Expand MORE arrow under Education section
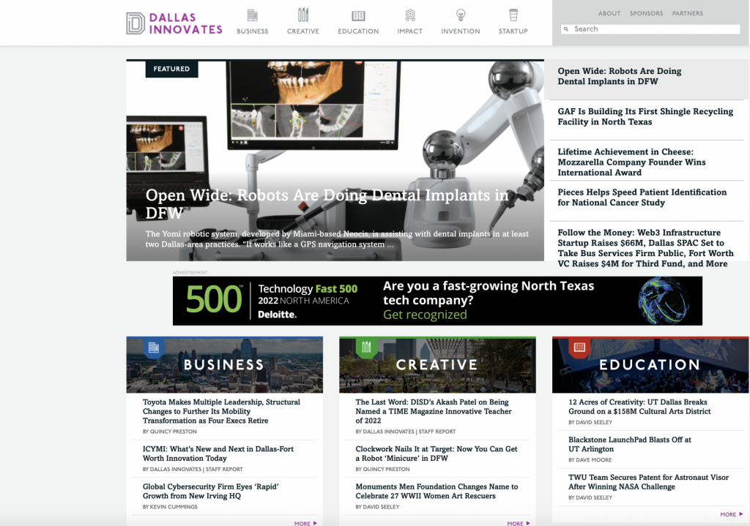 coord(731,514)
